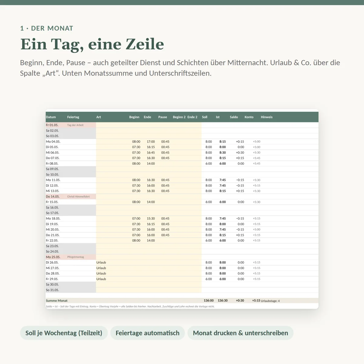364x364 pixels.
Task: Click Saldo '+0:30' on Mi 06.05.
Action: tap(240, 153)
